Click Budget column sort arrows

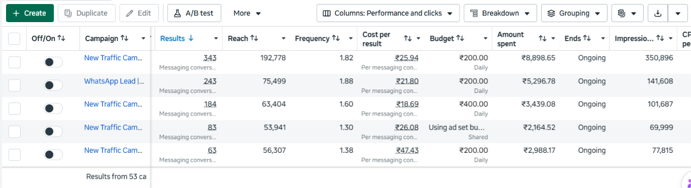click(460, 38)
